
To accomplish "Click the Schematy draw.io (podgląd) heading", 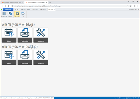I will pos(20,46).
